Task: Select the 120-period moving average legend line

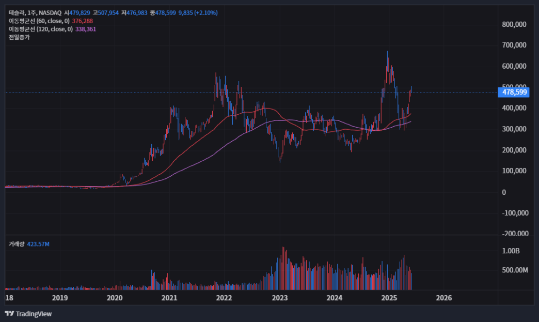Action: 52,29
